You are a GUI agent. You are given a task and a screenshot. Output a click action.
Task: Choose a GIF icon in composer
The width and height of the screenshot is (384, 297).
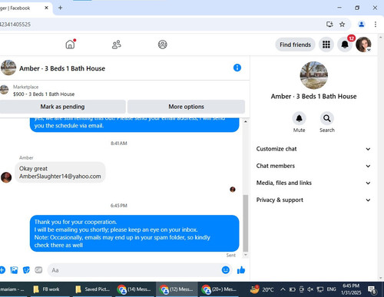(38, 270)
